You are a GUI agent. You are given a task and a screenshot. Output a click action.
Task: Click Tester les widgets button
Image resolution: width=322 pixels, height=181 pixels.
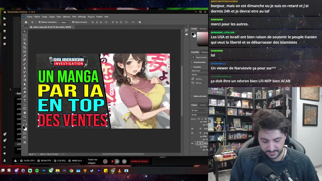tap(92, 161)
